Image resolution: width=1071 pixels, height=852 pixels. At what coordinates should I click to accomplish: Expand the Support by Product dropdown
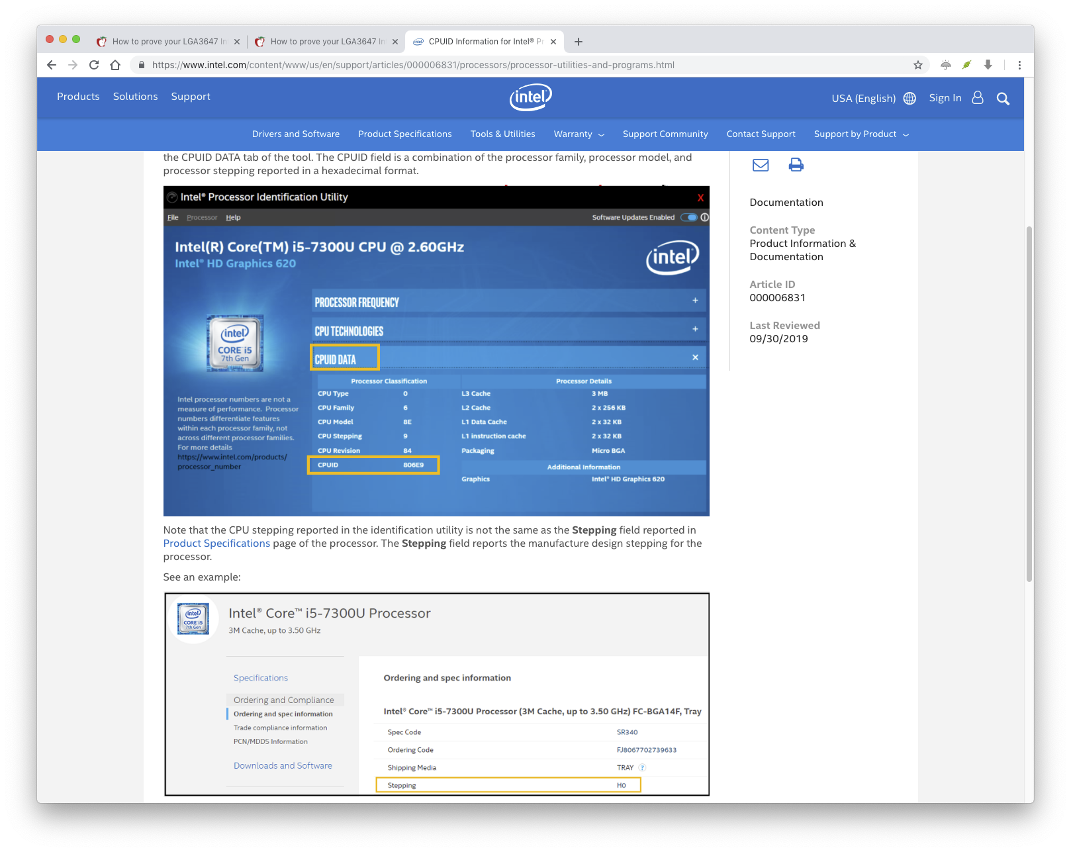click(861, 134)
